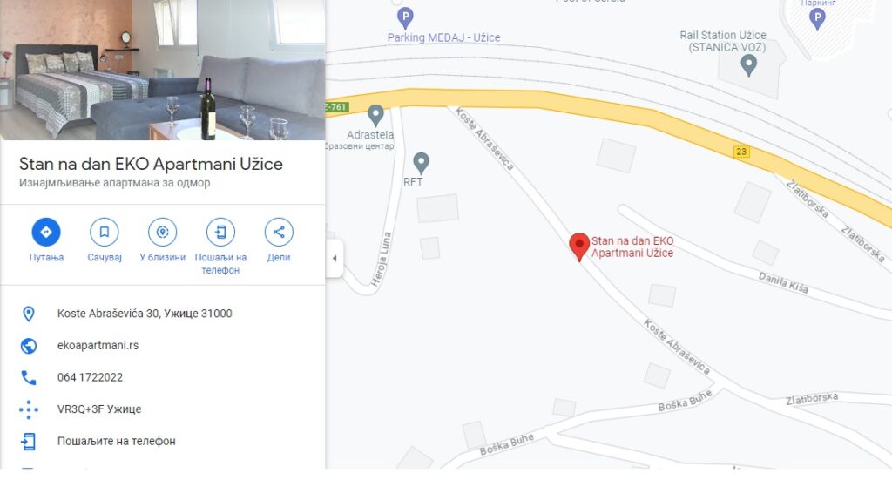The height and width of the screenshot is (480, 892).
Task: Collapse the side panel arrow
Action: point(334,258)
